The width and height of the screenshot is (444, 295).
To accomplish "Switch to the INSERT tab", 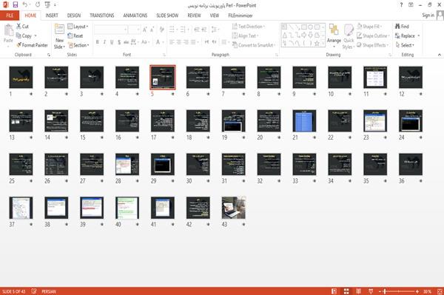I will click(x=52, y=16).
